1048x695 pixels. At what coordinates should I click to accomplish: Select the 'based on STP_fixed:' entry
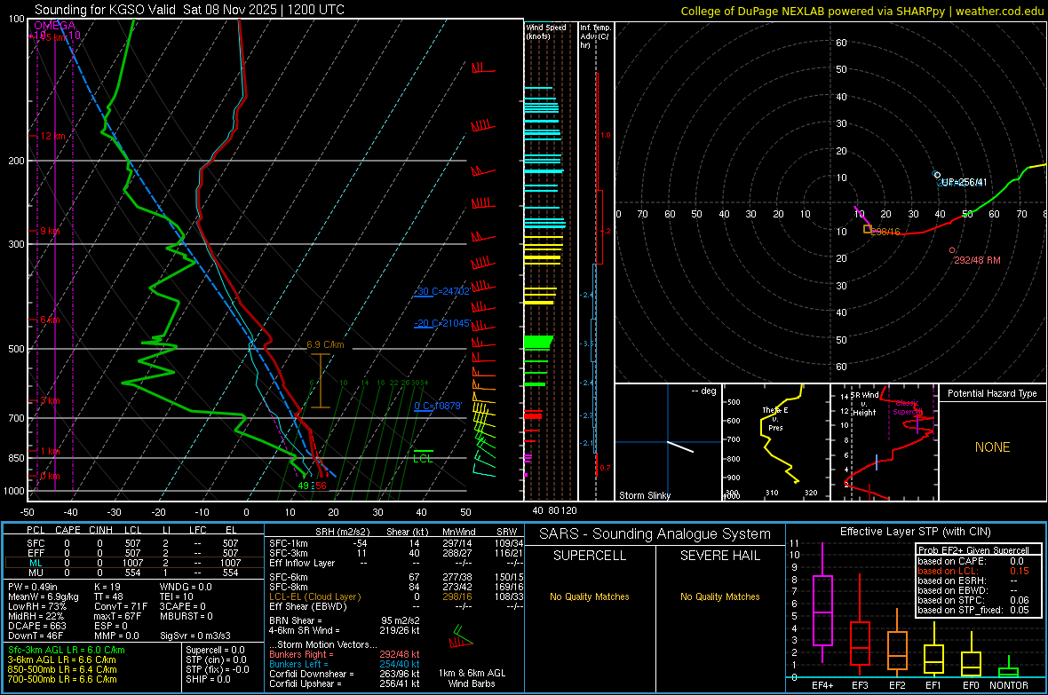point(973,610)
